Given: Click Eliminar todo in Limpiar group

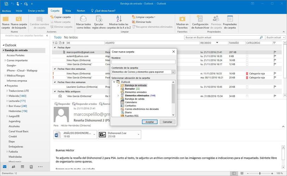Looking at the screenshot, I should click(x=142, y=22).
